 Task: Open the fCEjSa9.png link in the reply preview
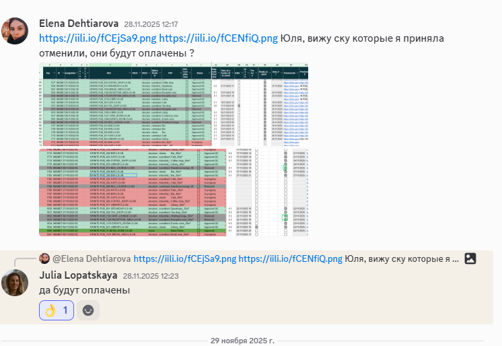(x=185, y=258)
